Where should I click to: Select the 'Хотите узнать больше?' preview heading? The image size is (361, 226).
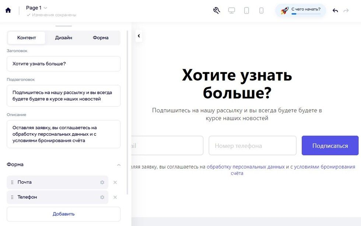coord(237,84)
